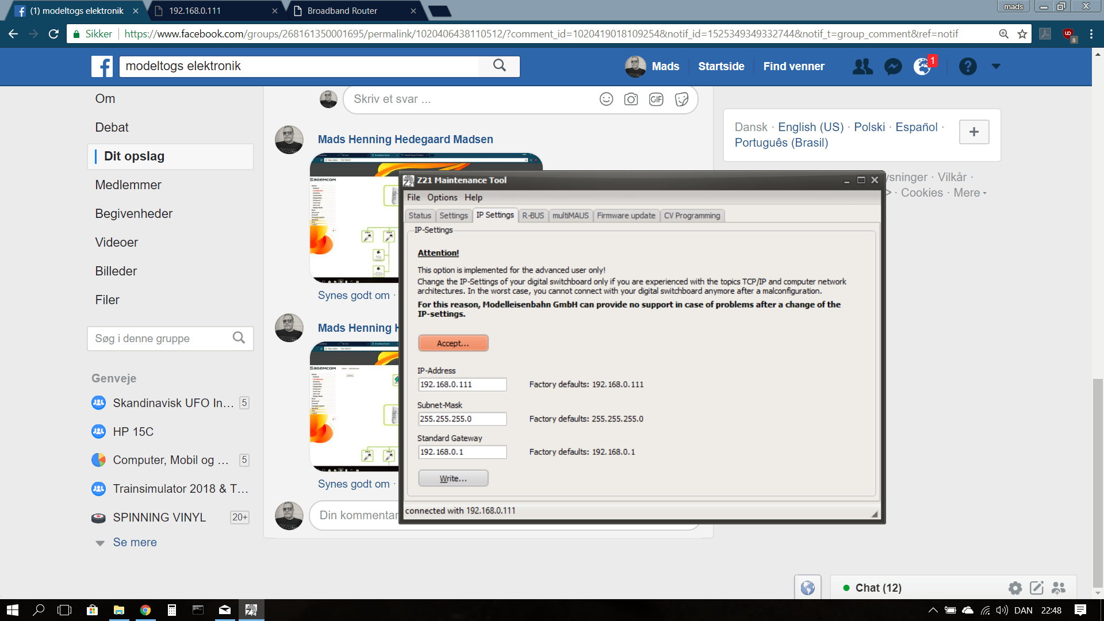Switch language to English (US)
The height and width of the screenshot is (621, 1104).
coord(811,127)
